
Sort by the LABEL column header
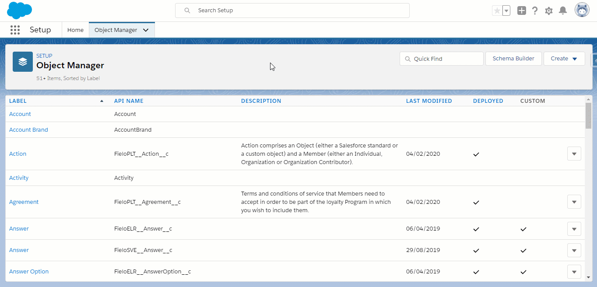coord(18,101)
